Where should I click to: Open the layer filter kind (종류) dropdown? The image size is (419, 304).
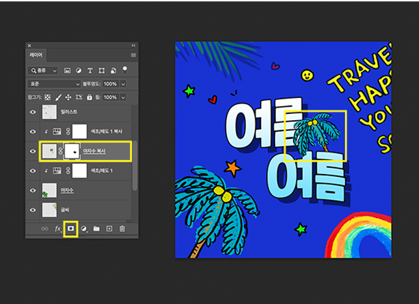(43, 71)
